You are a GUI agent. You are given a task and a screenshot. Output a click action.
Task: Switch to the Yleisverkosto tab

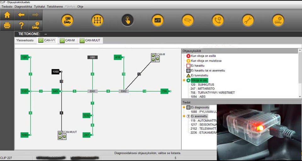25,41
